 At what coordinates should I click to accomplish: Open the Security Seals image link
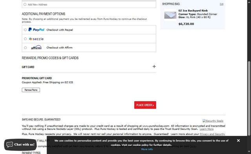tap(213, 121)
